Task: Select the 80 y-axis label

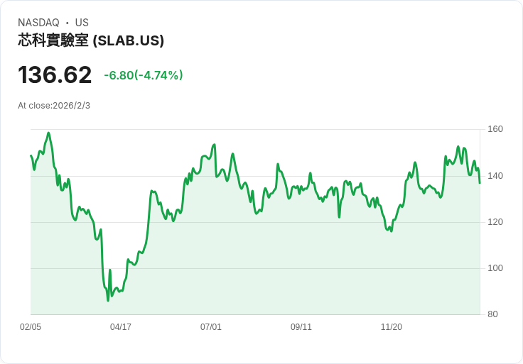Action: click(493, 314)
